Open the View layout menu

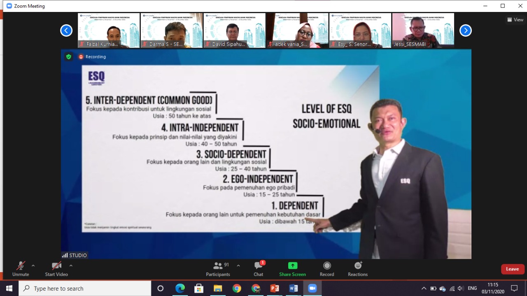515,19
